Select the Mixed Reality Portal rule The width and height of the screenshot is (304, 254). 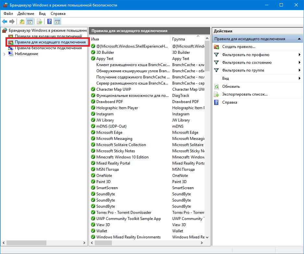pyautogui.click(x=113, y=163)
